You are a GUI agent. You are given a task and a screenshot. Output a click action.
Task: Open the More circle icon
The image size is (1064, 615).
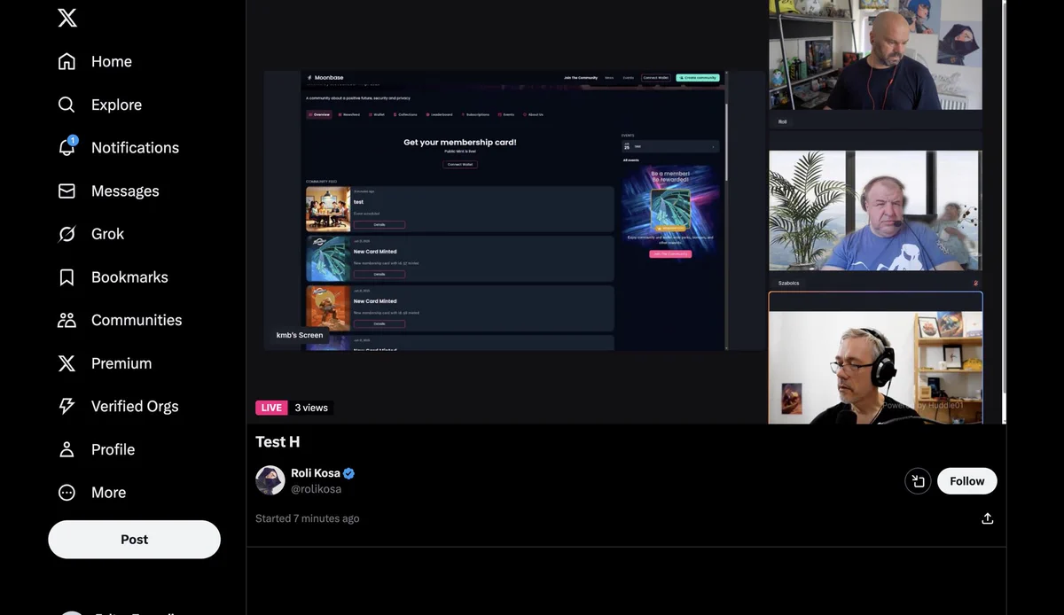click(66, 493)
